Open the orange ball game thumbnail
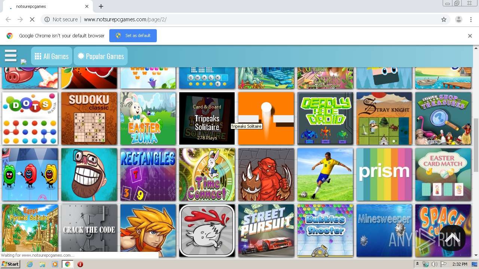479x269 pixels. coord(266,118)
